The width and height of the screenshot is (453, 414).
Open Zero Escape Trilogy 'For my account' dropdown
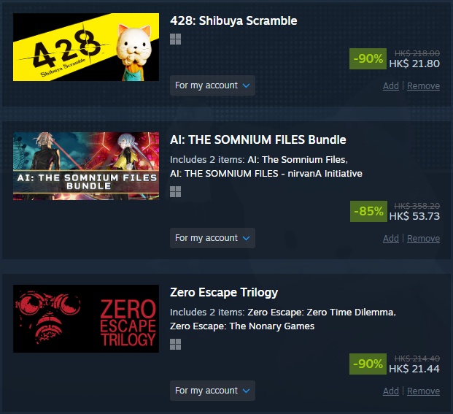[212, 391]
